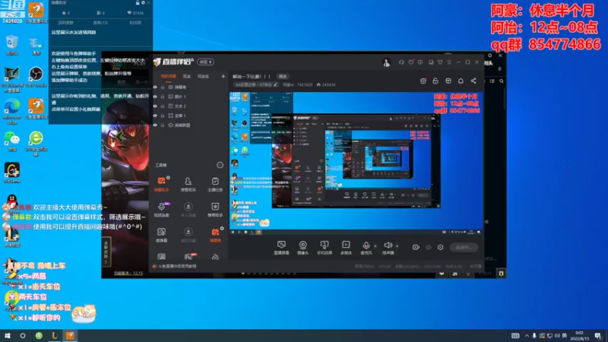Open the 视频连麦 tool

click(x=161, y=210)
